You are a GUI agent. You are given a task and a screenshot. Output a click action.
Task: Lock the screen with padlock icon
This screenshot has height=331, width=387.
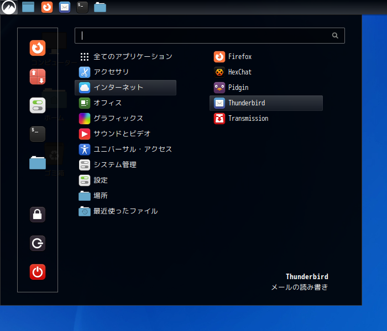click(x=38, y=215)
